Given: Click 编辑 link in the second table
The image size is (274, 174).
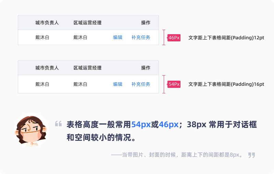Looking at the screenshot, I should (x=117, y=84).
